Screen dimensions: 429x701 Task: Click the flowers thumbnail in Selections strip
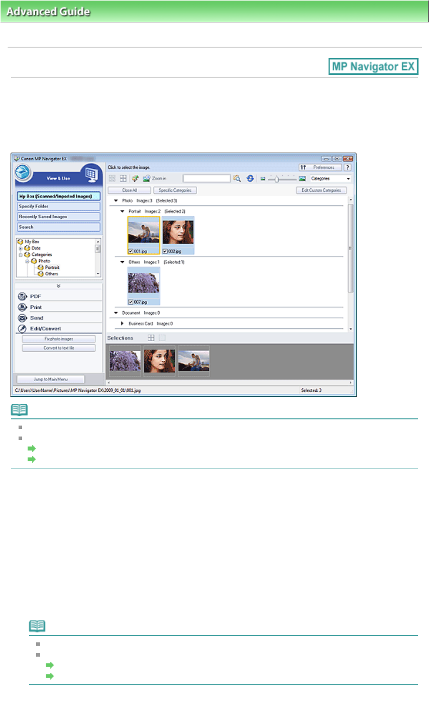tap(125, 361)
